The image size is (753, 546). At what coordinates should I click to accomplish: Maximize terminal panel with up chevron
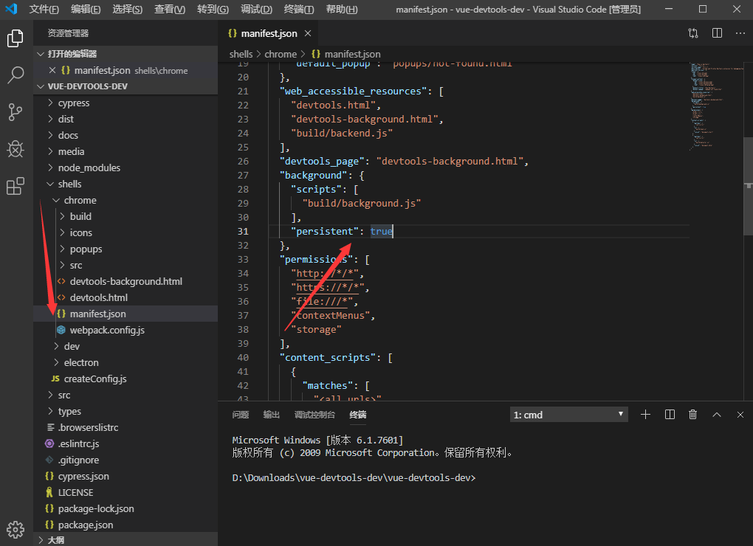tap(716, 415)
